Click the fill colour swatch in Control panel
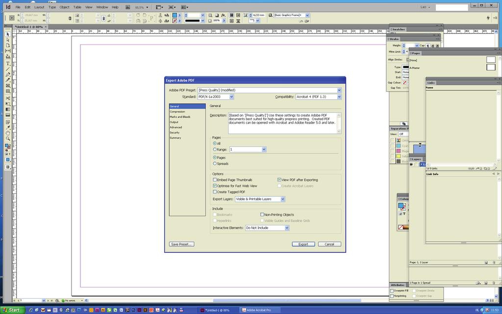 point(175,15)
